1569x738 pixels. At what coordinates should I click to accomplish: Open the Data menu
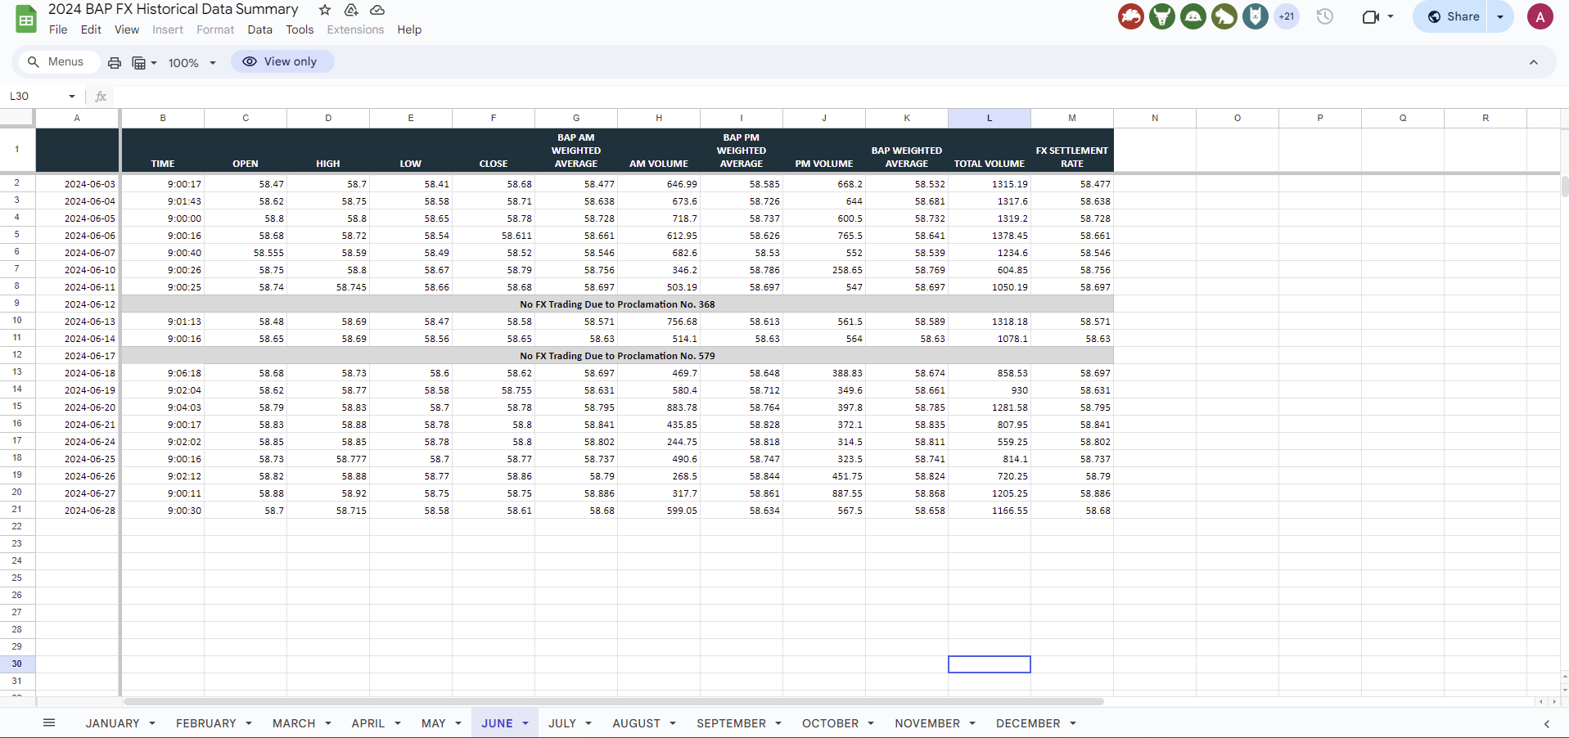click(259, 29)
